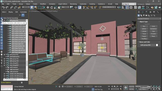This screenshot has height=91, width=162.
Task: Toggle the Spinner Snap button
Action: (x=96, y=7)
